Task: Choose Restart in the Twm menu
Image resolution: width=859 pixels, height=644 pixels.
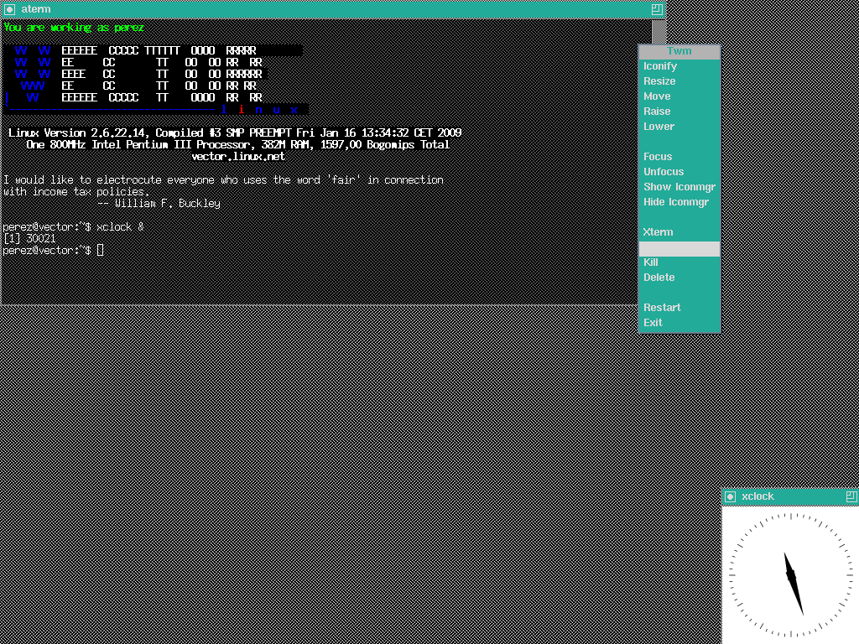Action: point(679,308)
